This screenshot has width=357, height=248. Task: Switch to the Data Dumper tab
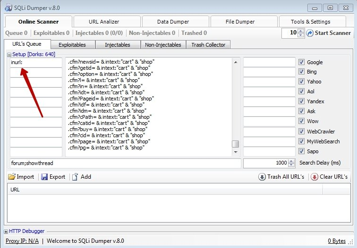(173, 22)
